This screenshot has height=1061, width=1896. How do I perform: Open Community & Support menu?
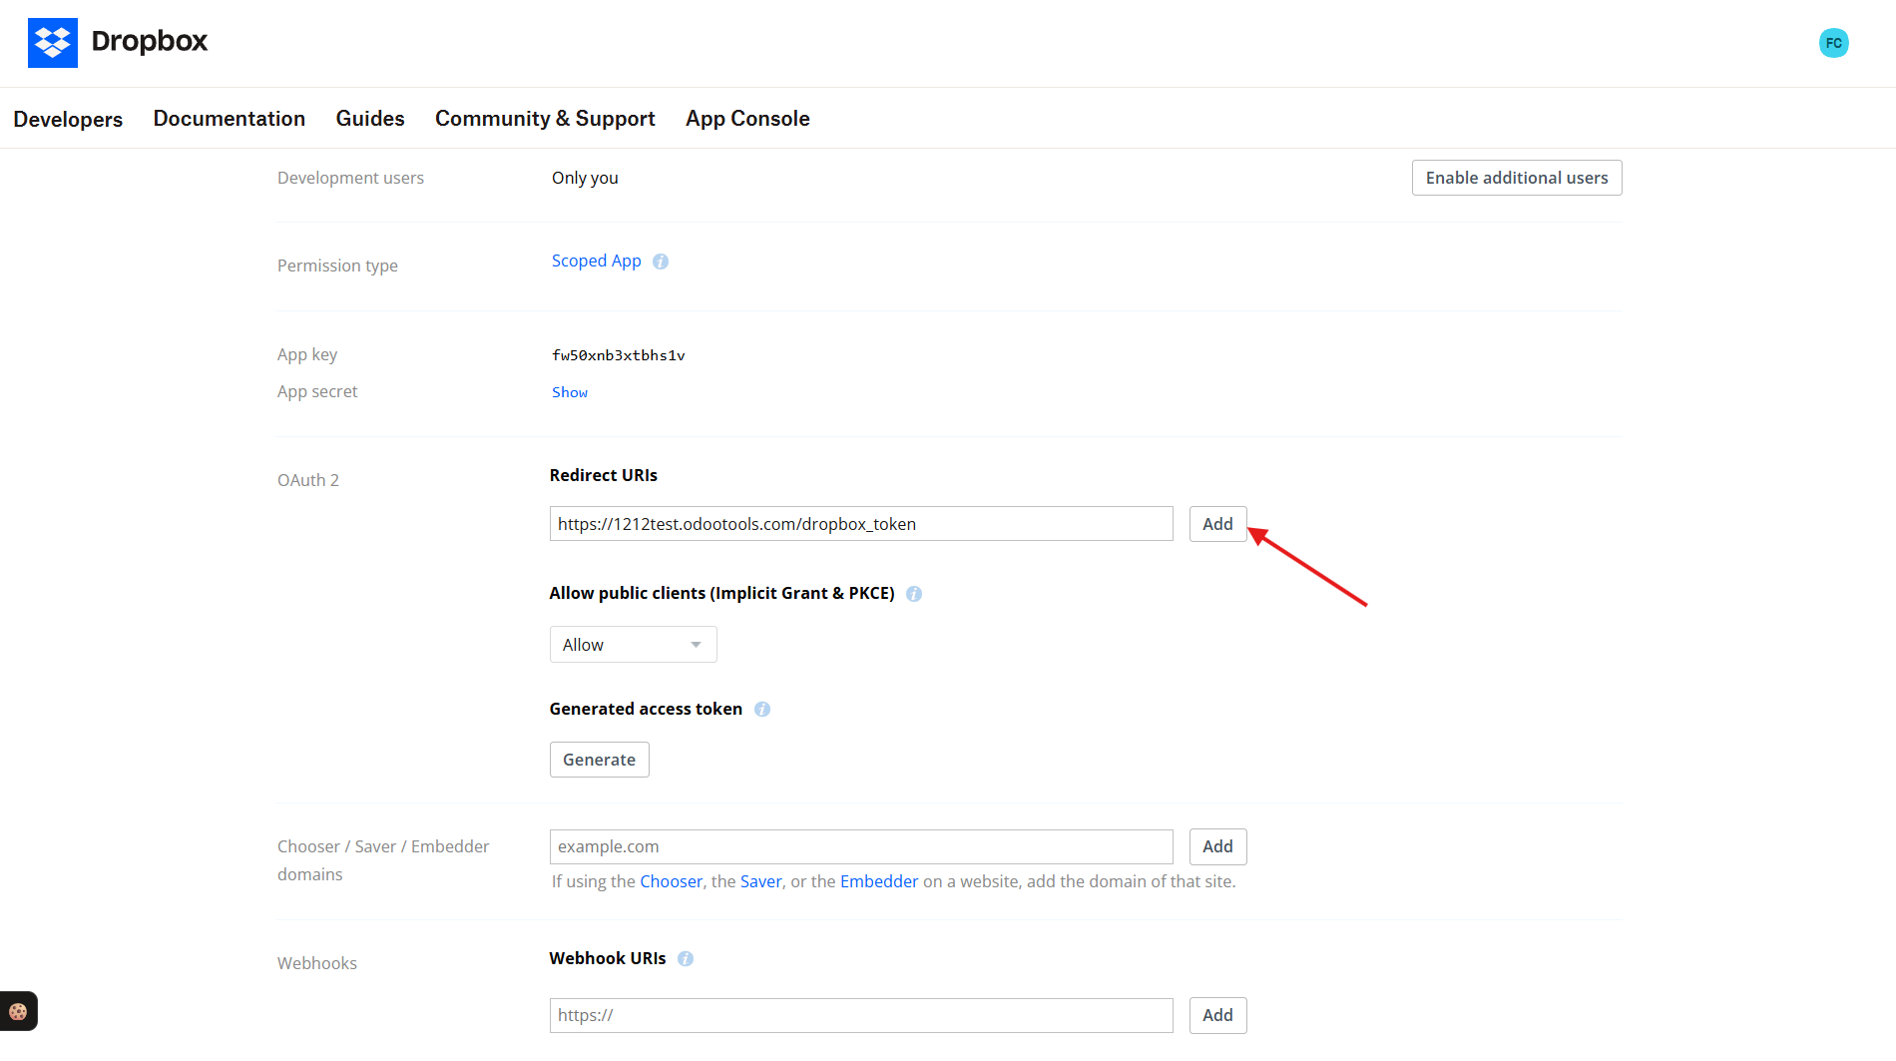pos(545,119)
